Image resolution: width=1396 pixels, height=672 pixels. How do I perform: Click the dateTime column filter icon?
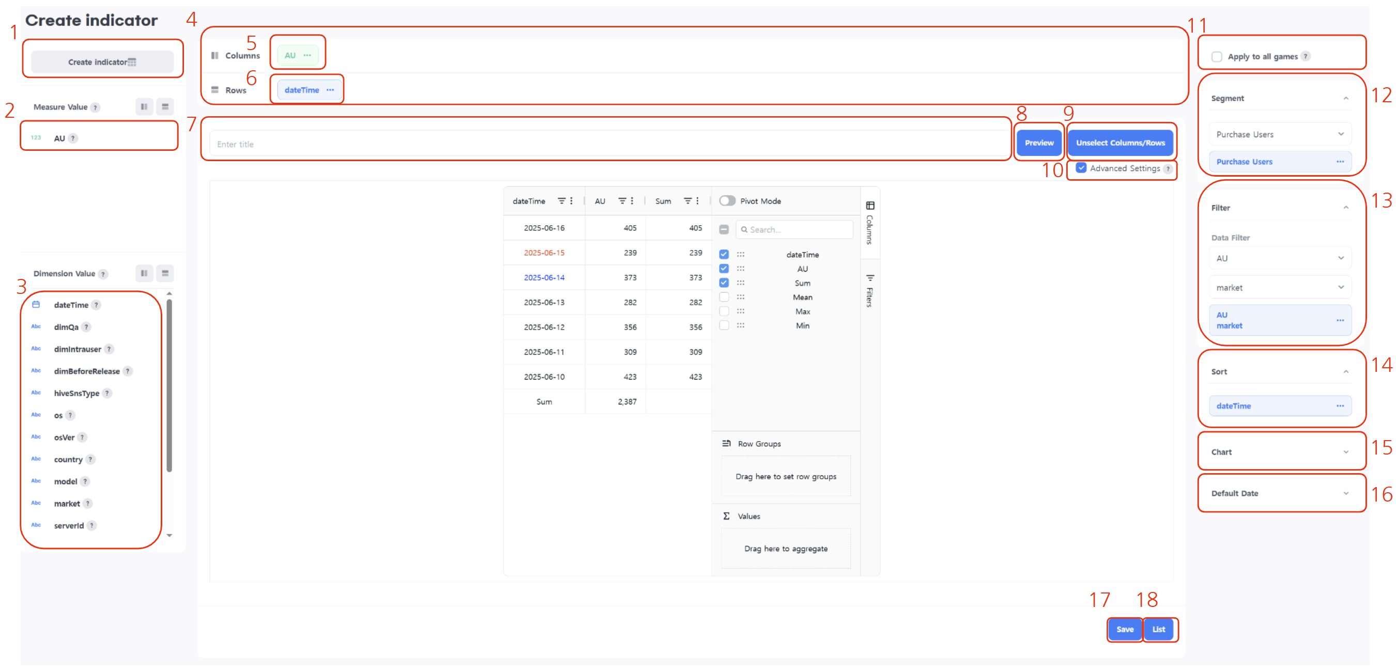pos(561,201)
